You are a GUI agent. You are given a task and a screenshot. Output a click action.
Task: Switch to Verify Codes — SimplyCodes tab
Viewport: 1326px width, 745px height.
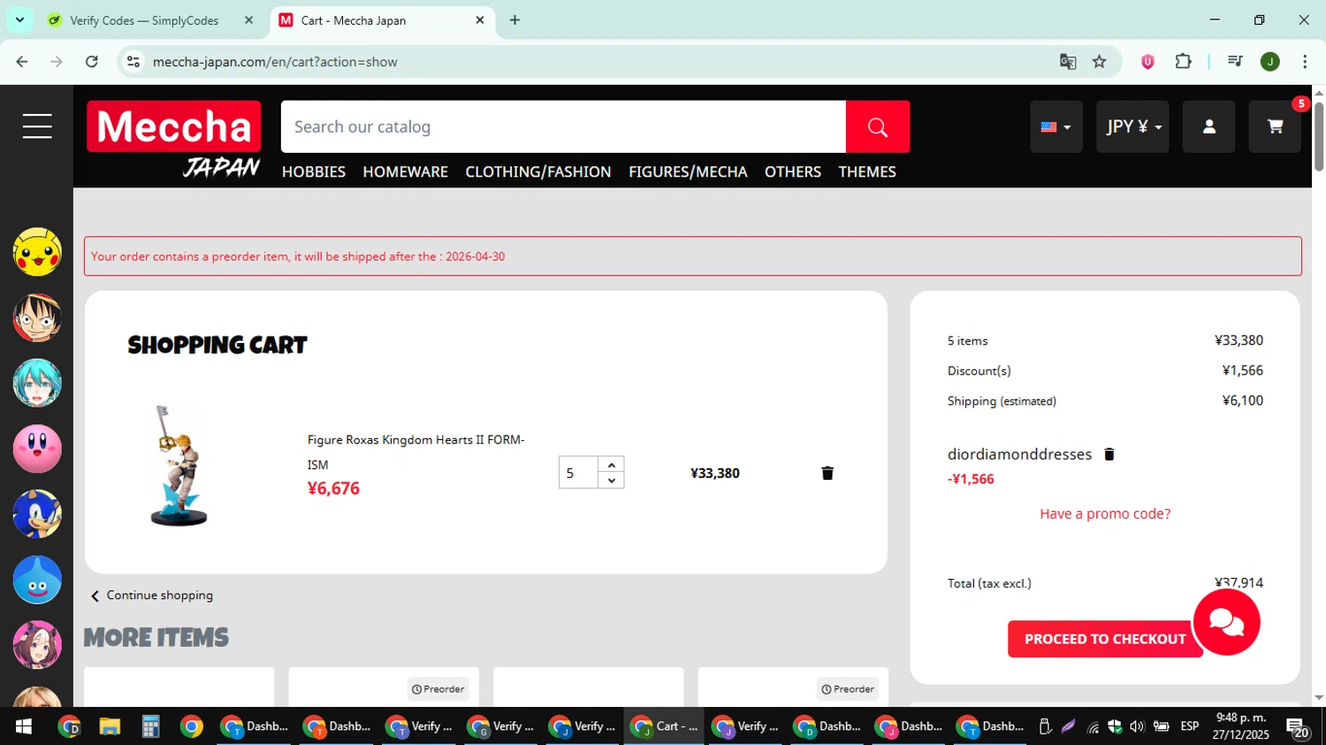(x=144, y=19)
